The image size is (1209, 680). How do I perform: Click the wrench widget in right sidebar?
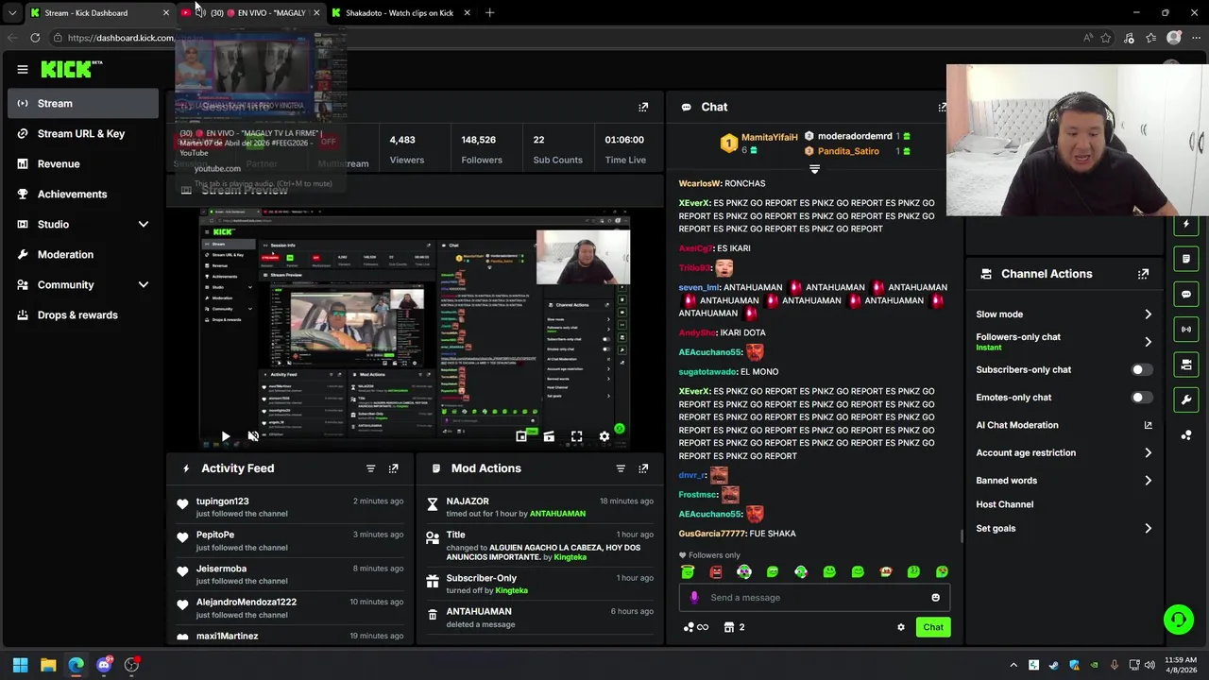[1186, 399]
